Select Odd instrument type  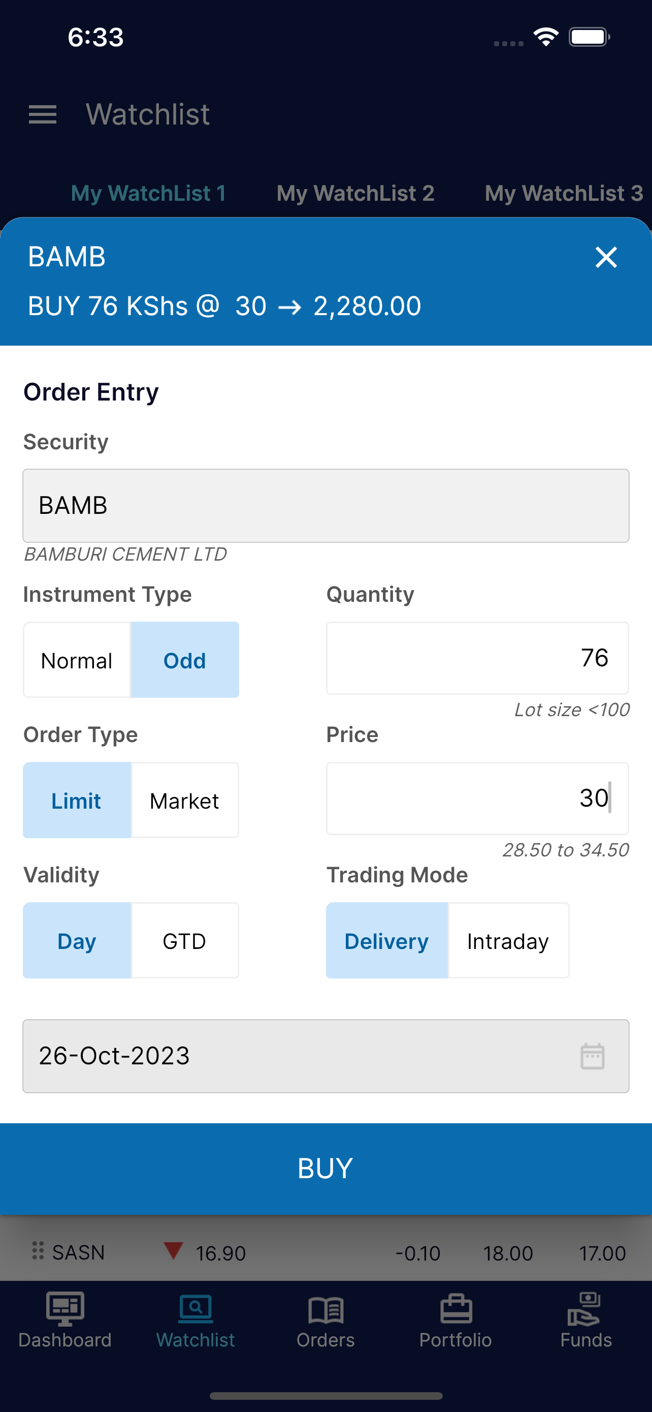(x=185, y=660)
